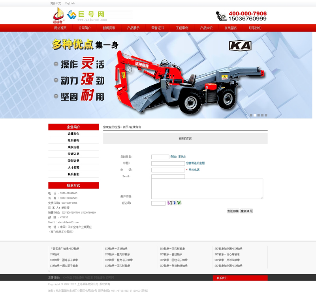Click the 超越者 red logo icon
316x294 pixels.
(58, 15)
